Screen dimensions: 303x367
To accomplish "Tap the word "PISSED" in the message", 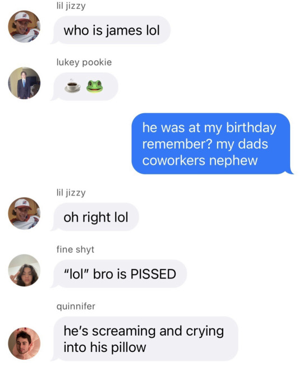I will coord(153,274).
